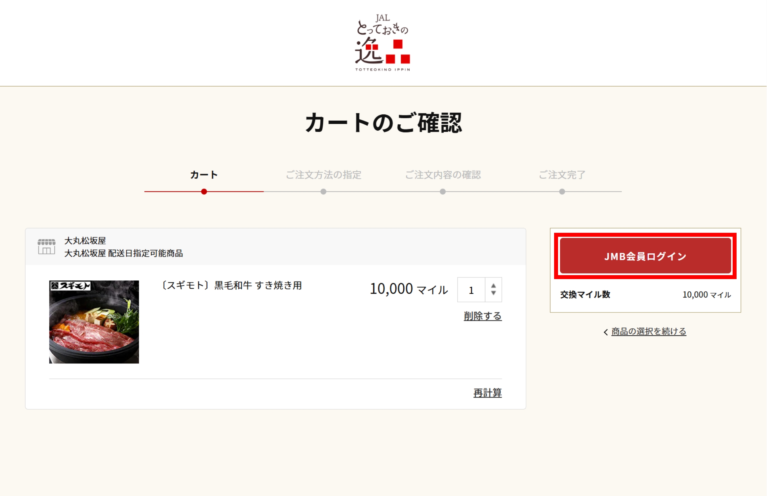The height and width of the screenshot is (496, 767).
Task: Click the 商品の選択を続ける link
Action: (649, 331)
